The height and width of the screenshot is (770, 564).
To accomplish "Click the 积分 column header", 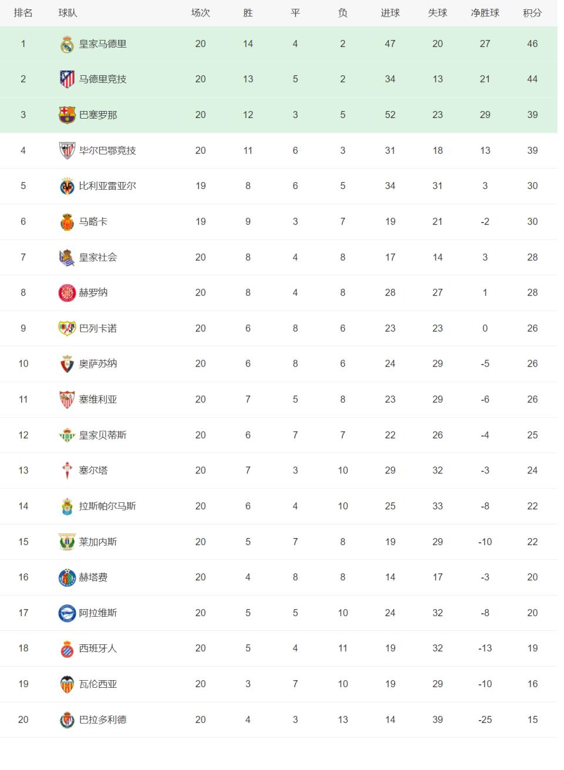I will [x=532, y=13].
